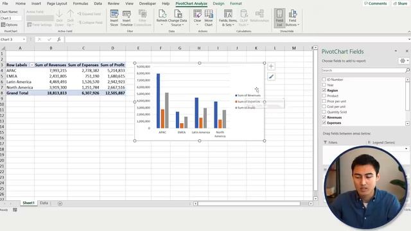
Task: Check the Product field
Action: 324,96
